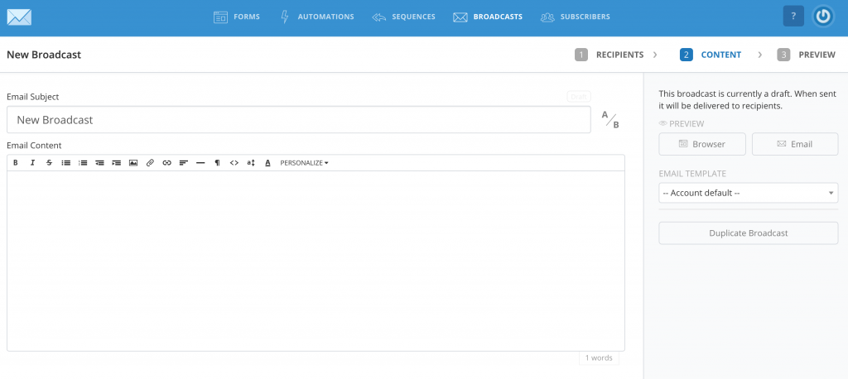Insert a horizontal line
Image resolution: width=848 pixels, height=379 pixels.
coord(200,163)
